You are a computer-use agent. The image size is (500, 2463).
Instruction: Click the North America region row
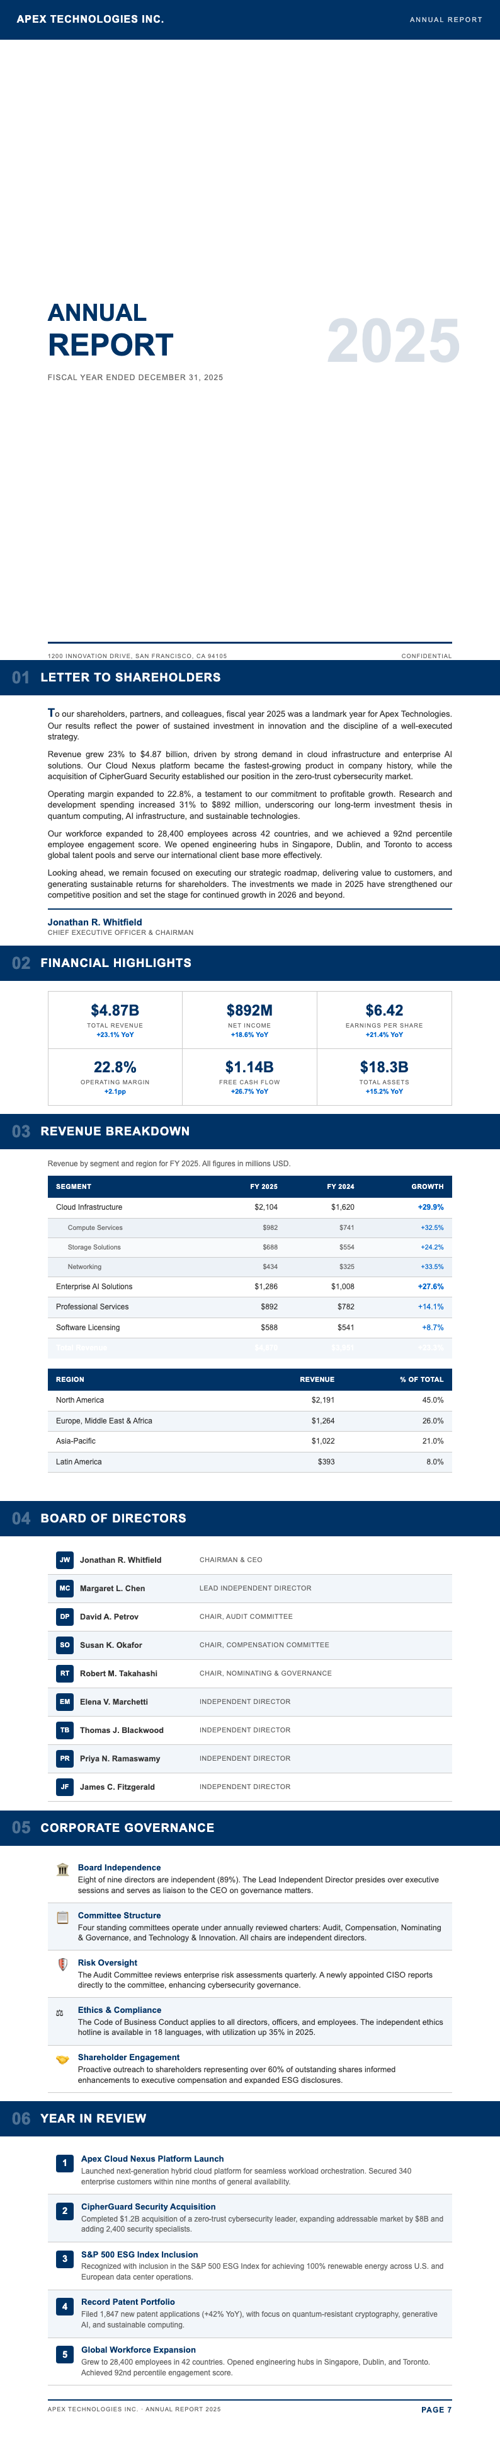249,1400
